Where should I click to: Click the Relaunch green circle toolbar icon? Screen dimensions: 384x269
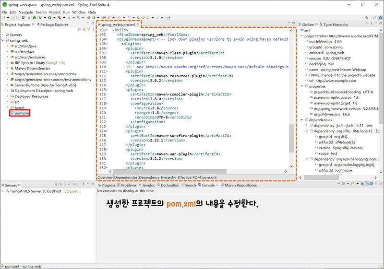point(34,18)
